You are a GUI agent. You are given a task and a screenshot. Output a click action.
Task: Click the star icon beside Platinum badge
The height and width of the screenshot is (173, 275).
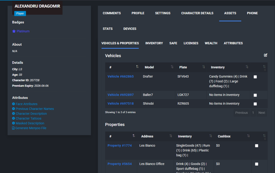click(x=14, y=31)
